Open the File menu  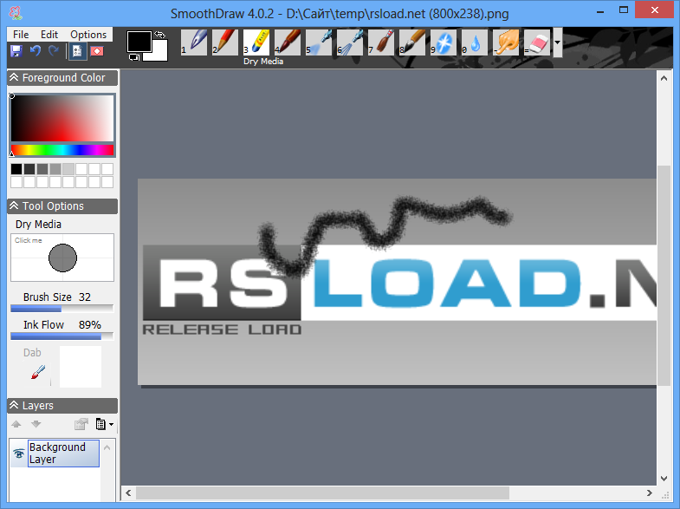21,35
